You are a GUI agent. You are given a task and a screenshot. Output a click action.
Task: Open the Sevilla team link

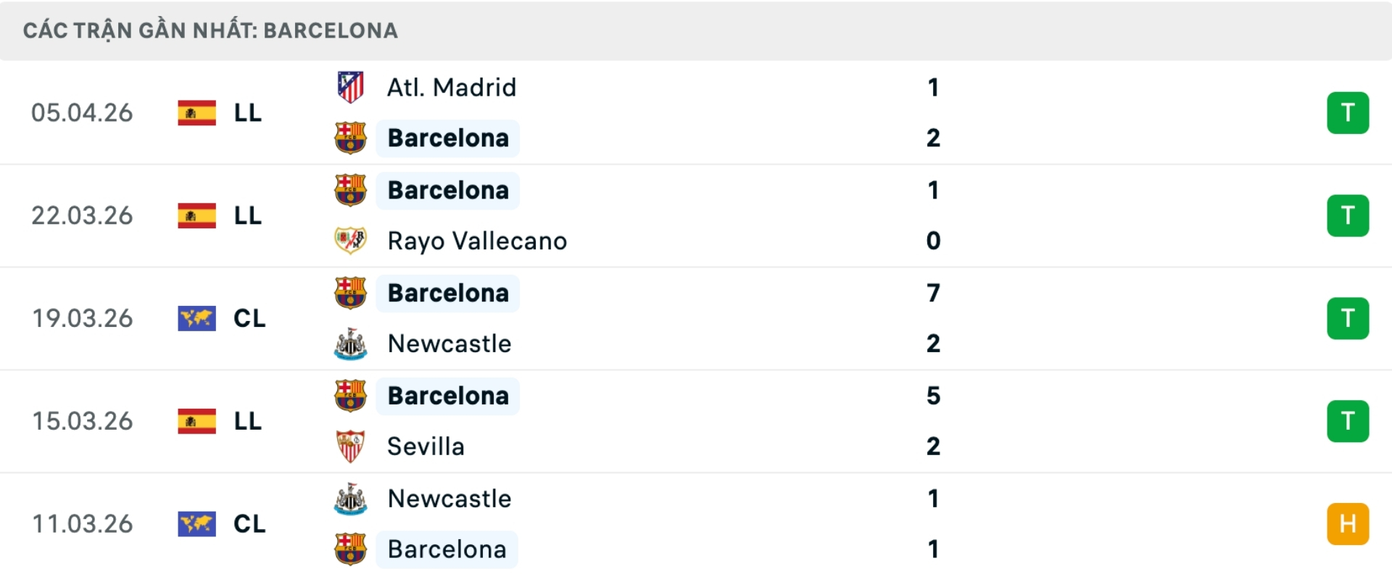426,446
